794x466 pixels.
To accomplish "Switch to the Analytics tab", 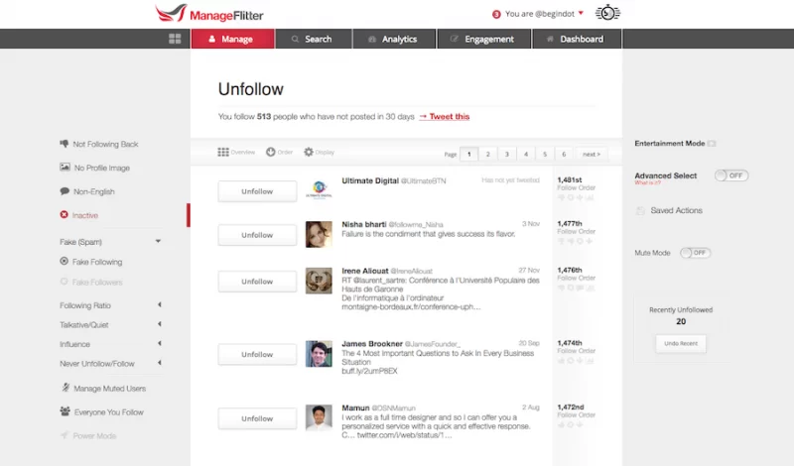I will 394,39.
